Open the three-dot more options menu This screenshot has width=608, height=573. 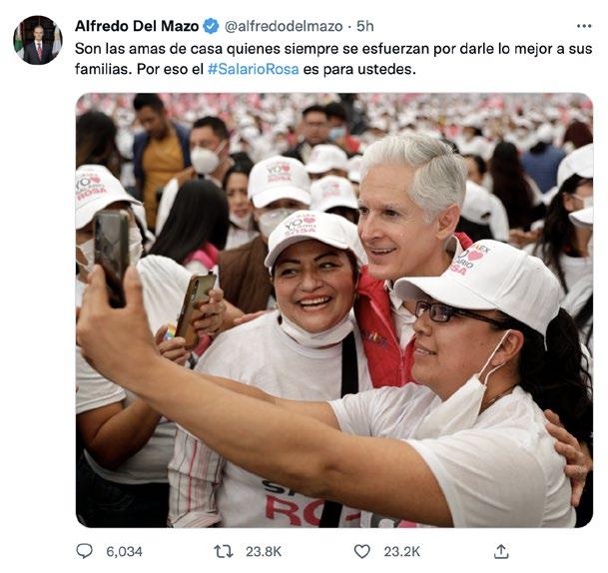584,26
